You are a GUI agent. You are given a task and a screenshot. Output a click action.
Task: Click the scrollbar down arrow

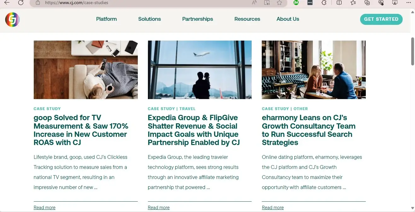(x=412, y=208)
